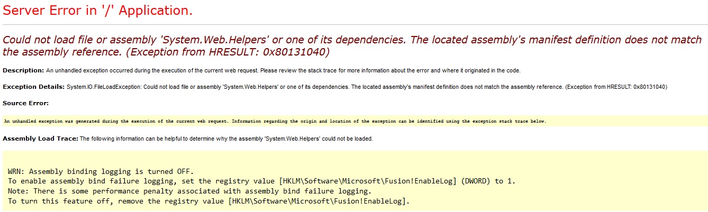Click the "Assembly Load Trace:" label
The height and width of the screenshot is (212, 708).
40,139
